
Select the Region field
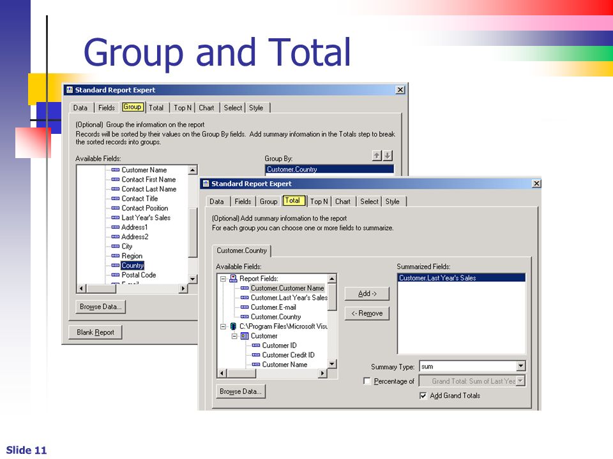(x=132, y=256)
